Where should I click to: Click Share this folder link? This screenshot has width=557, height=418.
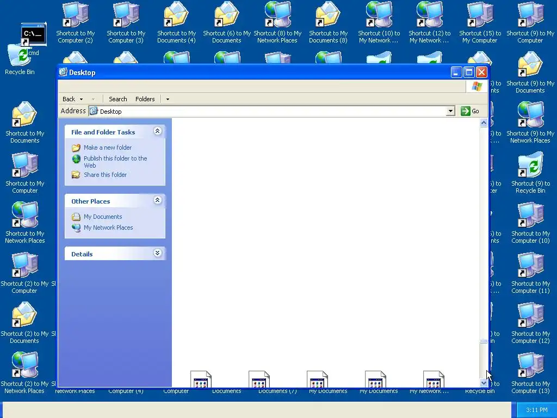[105, 175]
